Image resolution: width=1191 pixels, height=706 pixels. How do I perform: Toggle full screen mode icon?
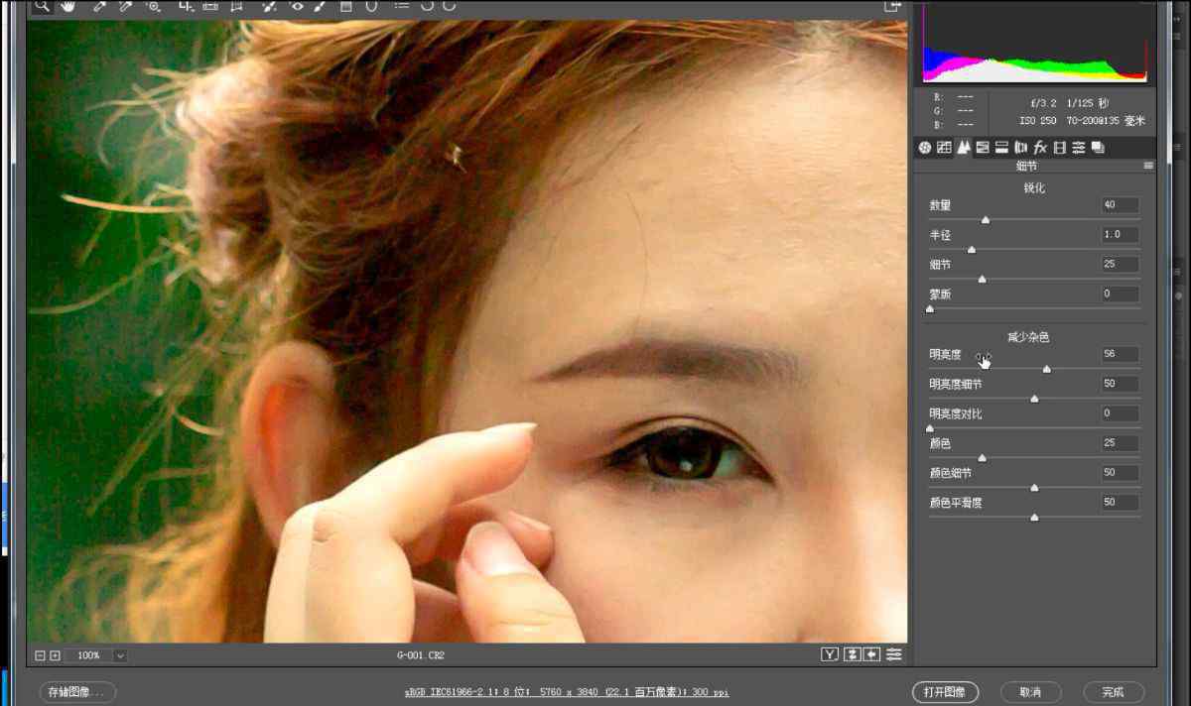click(x=892, y=6)
